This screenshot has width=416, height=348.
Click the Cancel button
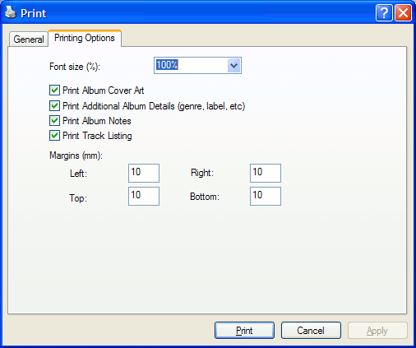(x=311, y=331)
